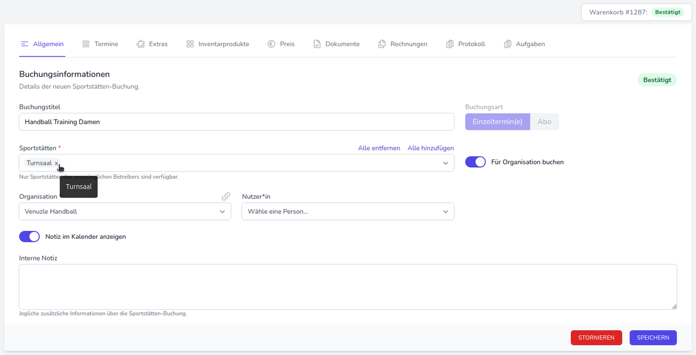Click the clipboard icon of Aufgaben

507,44
